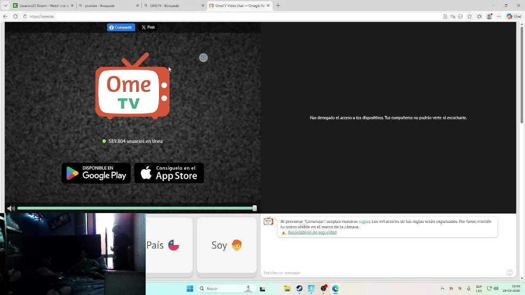Open Recordatorio de seguridad link
This screenshot has height=295, width=525.
(312, 232)
